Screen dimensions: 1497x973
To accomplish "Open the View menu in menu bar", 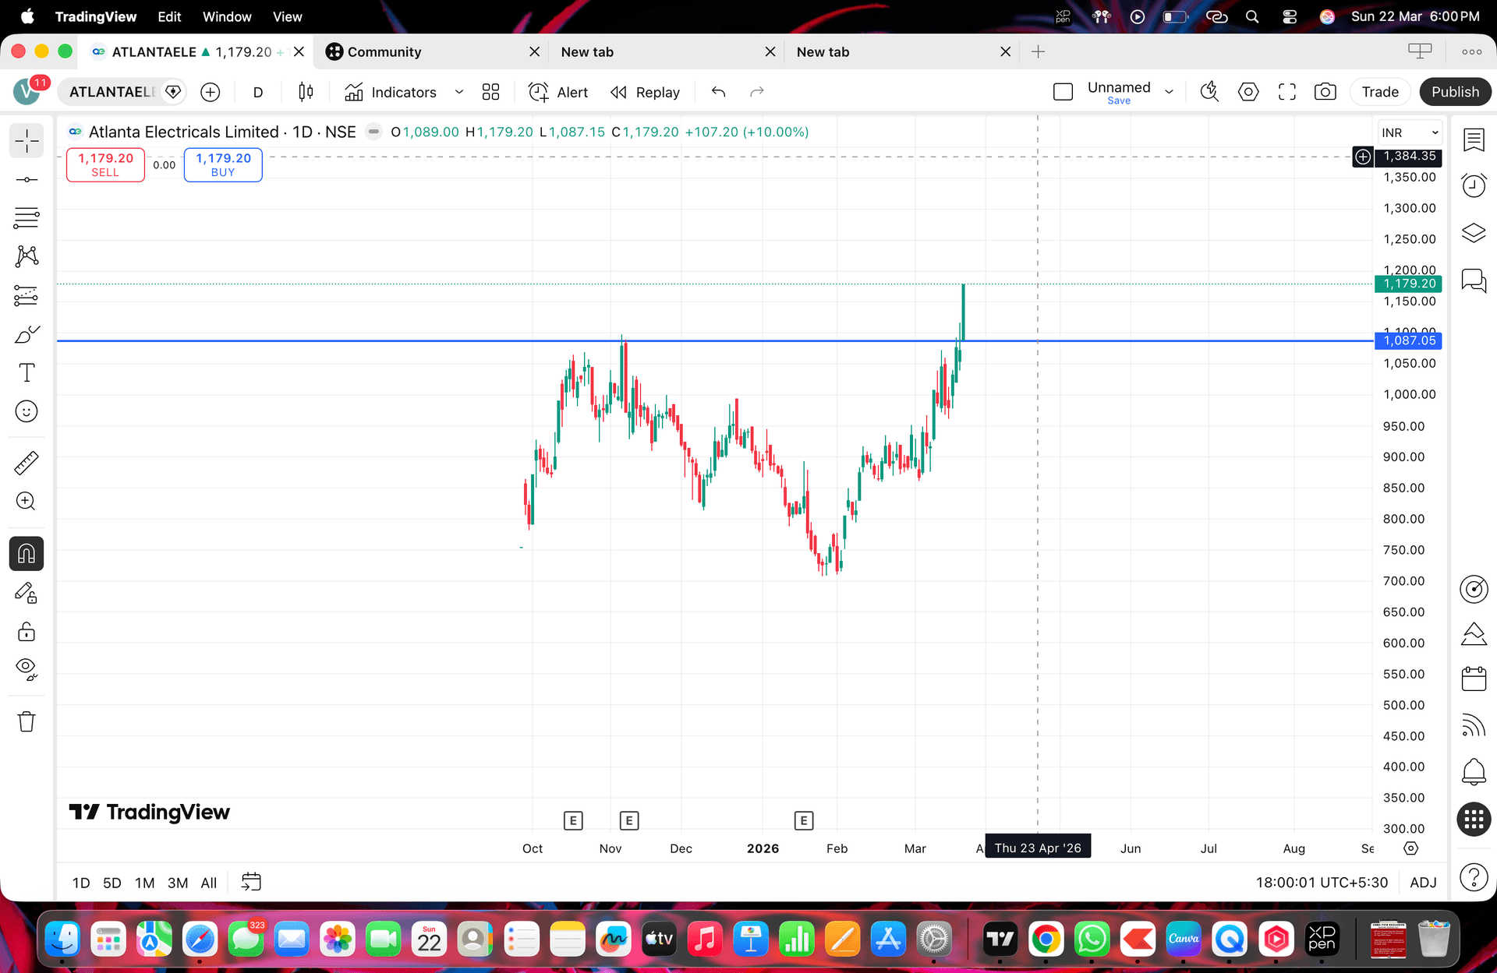I will click(x=287, y=16).
